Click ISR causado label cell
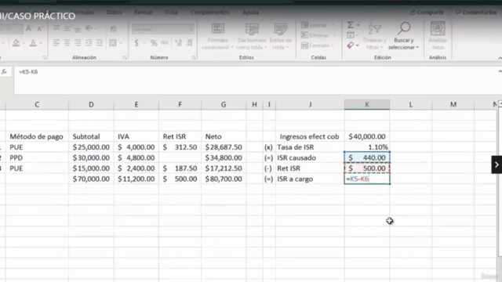The width and height of the screenshot is (502, 282). point(310,157)
